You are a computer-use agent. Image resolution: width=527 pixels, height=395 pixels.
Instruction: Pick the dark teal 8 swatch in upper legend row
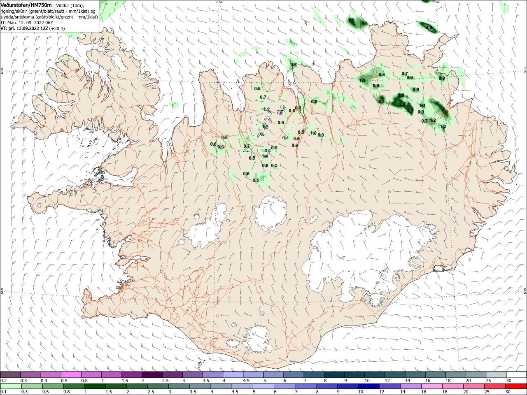[x=334, y=375]
